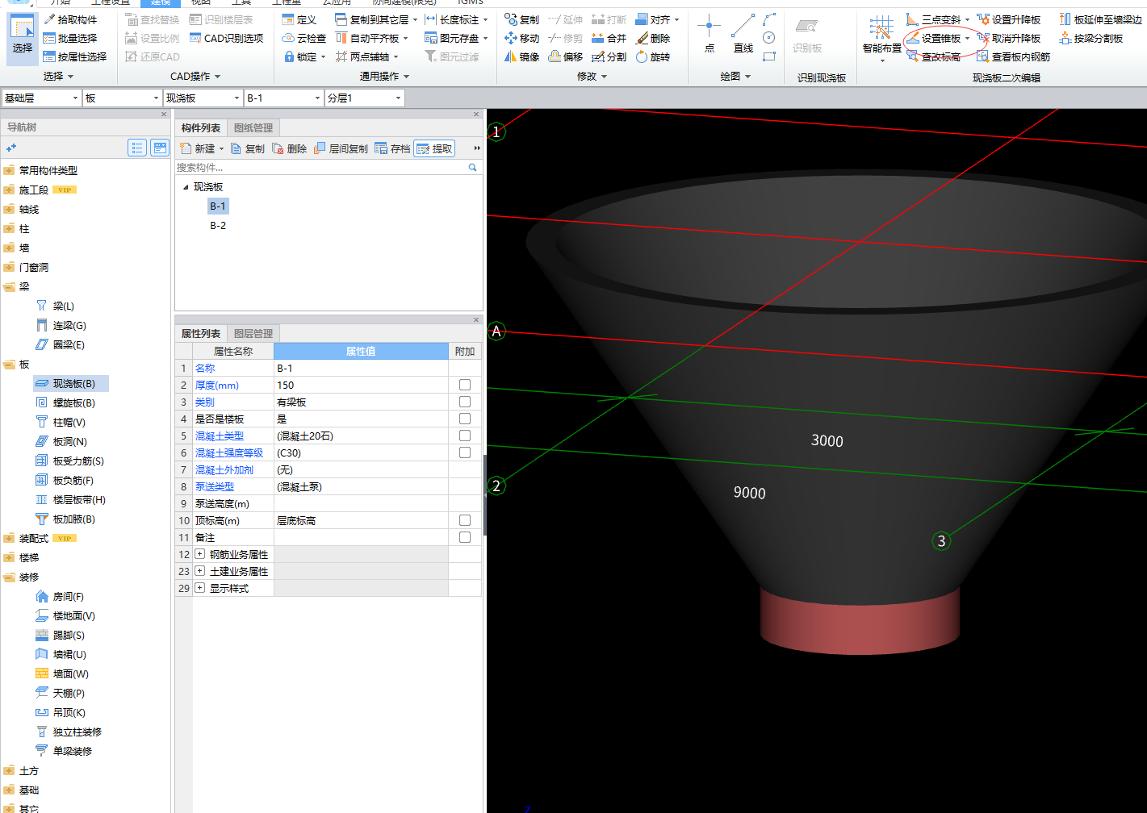Viewport: 1147px width, 813px height.
Task: Open the 构件列表 tab
Action: [x=201, y=127]
